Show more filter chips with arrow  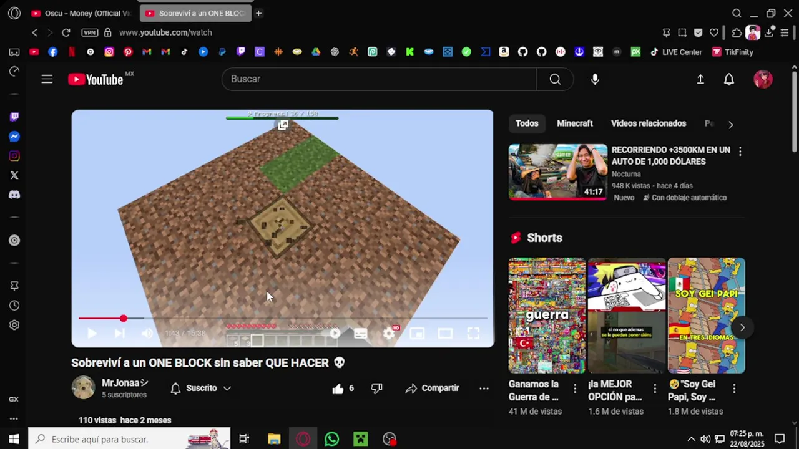point(730,124)
